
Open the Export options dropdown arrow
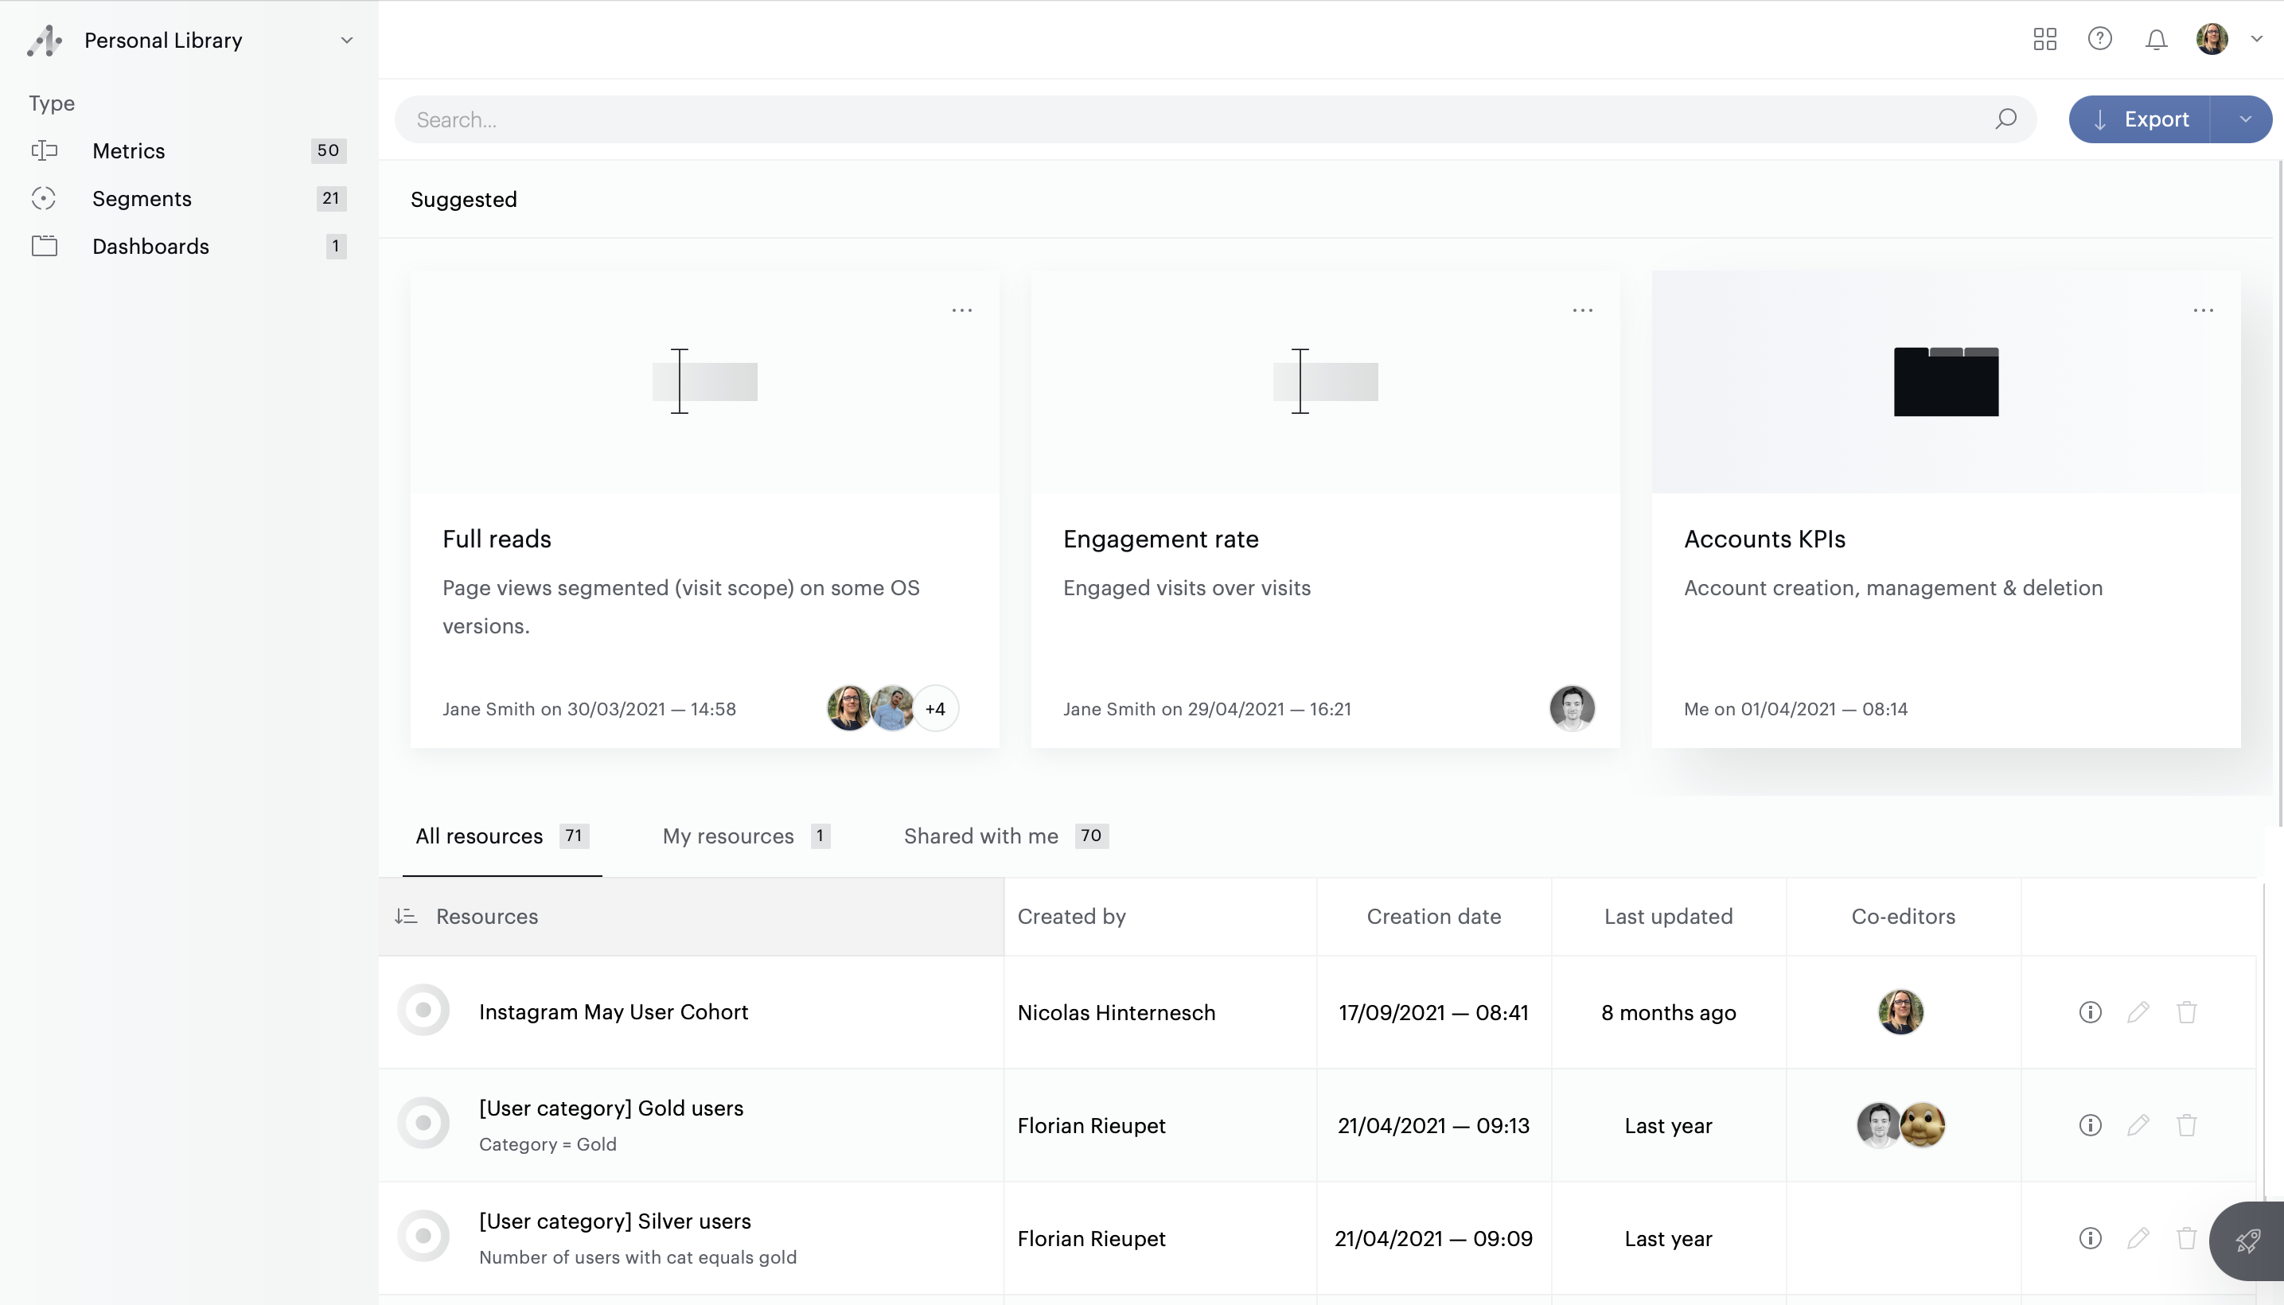click(2244, 119)
